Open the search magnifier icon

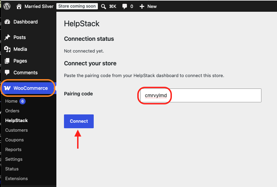click(103, 7)
